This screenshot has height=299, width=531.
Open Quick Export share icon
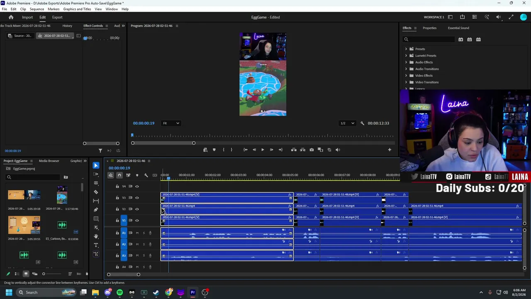(x=462, y=17)
